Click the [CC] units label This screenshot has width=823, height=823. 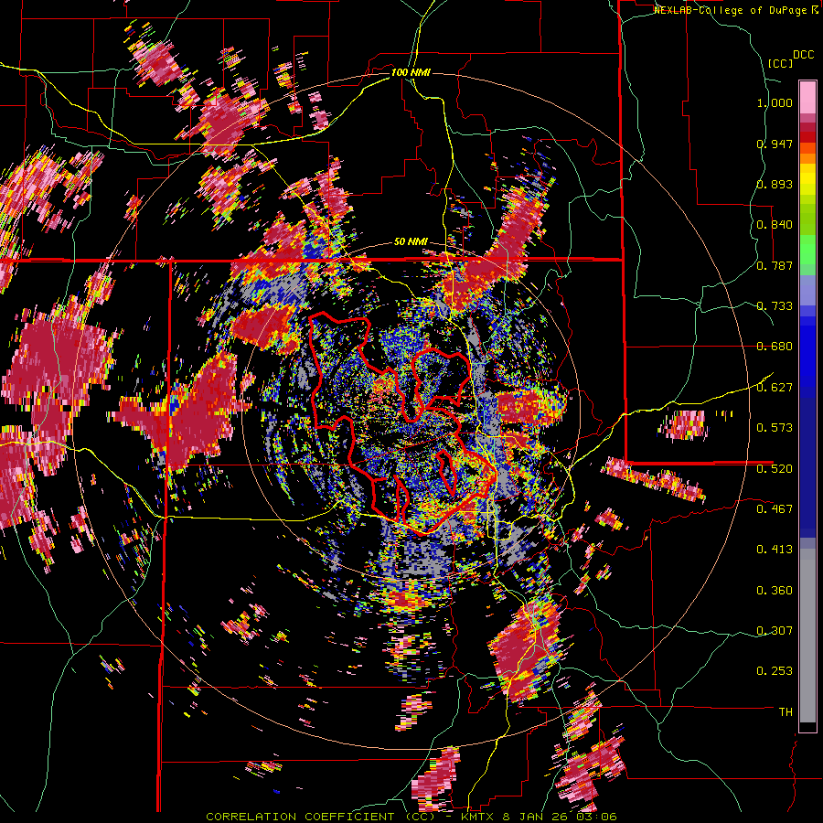click(x=780, y=63)
